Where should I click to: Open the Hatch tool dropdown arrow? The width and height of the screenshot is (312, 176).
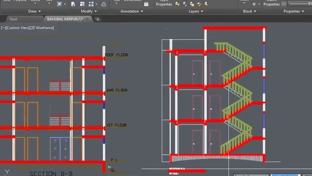point(65,4)
